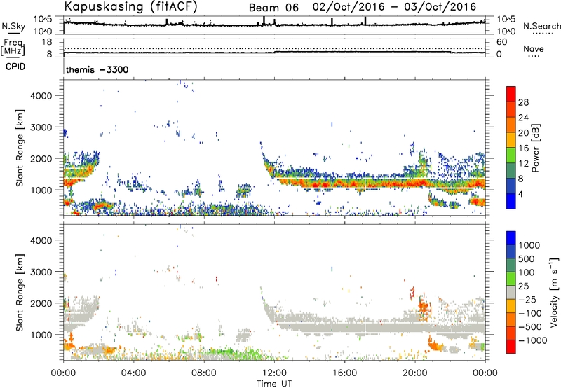Click the '4' power scale value
Screen dimensions: 561x388
pyautogui.click(x=520, y=194)
